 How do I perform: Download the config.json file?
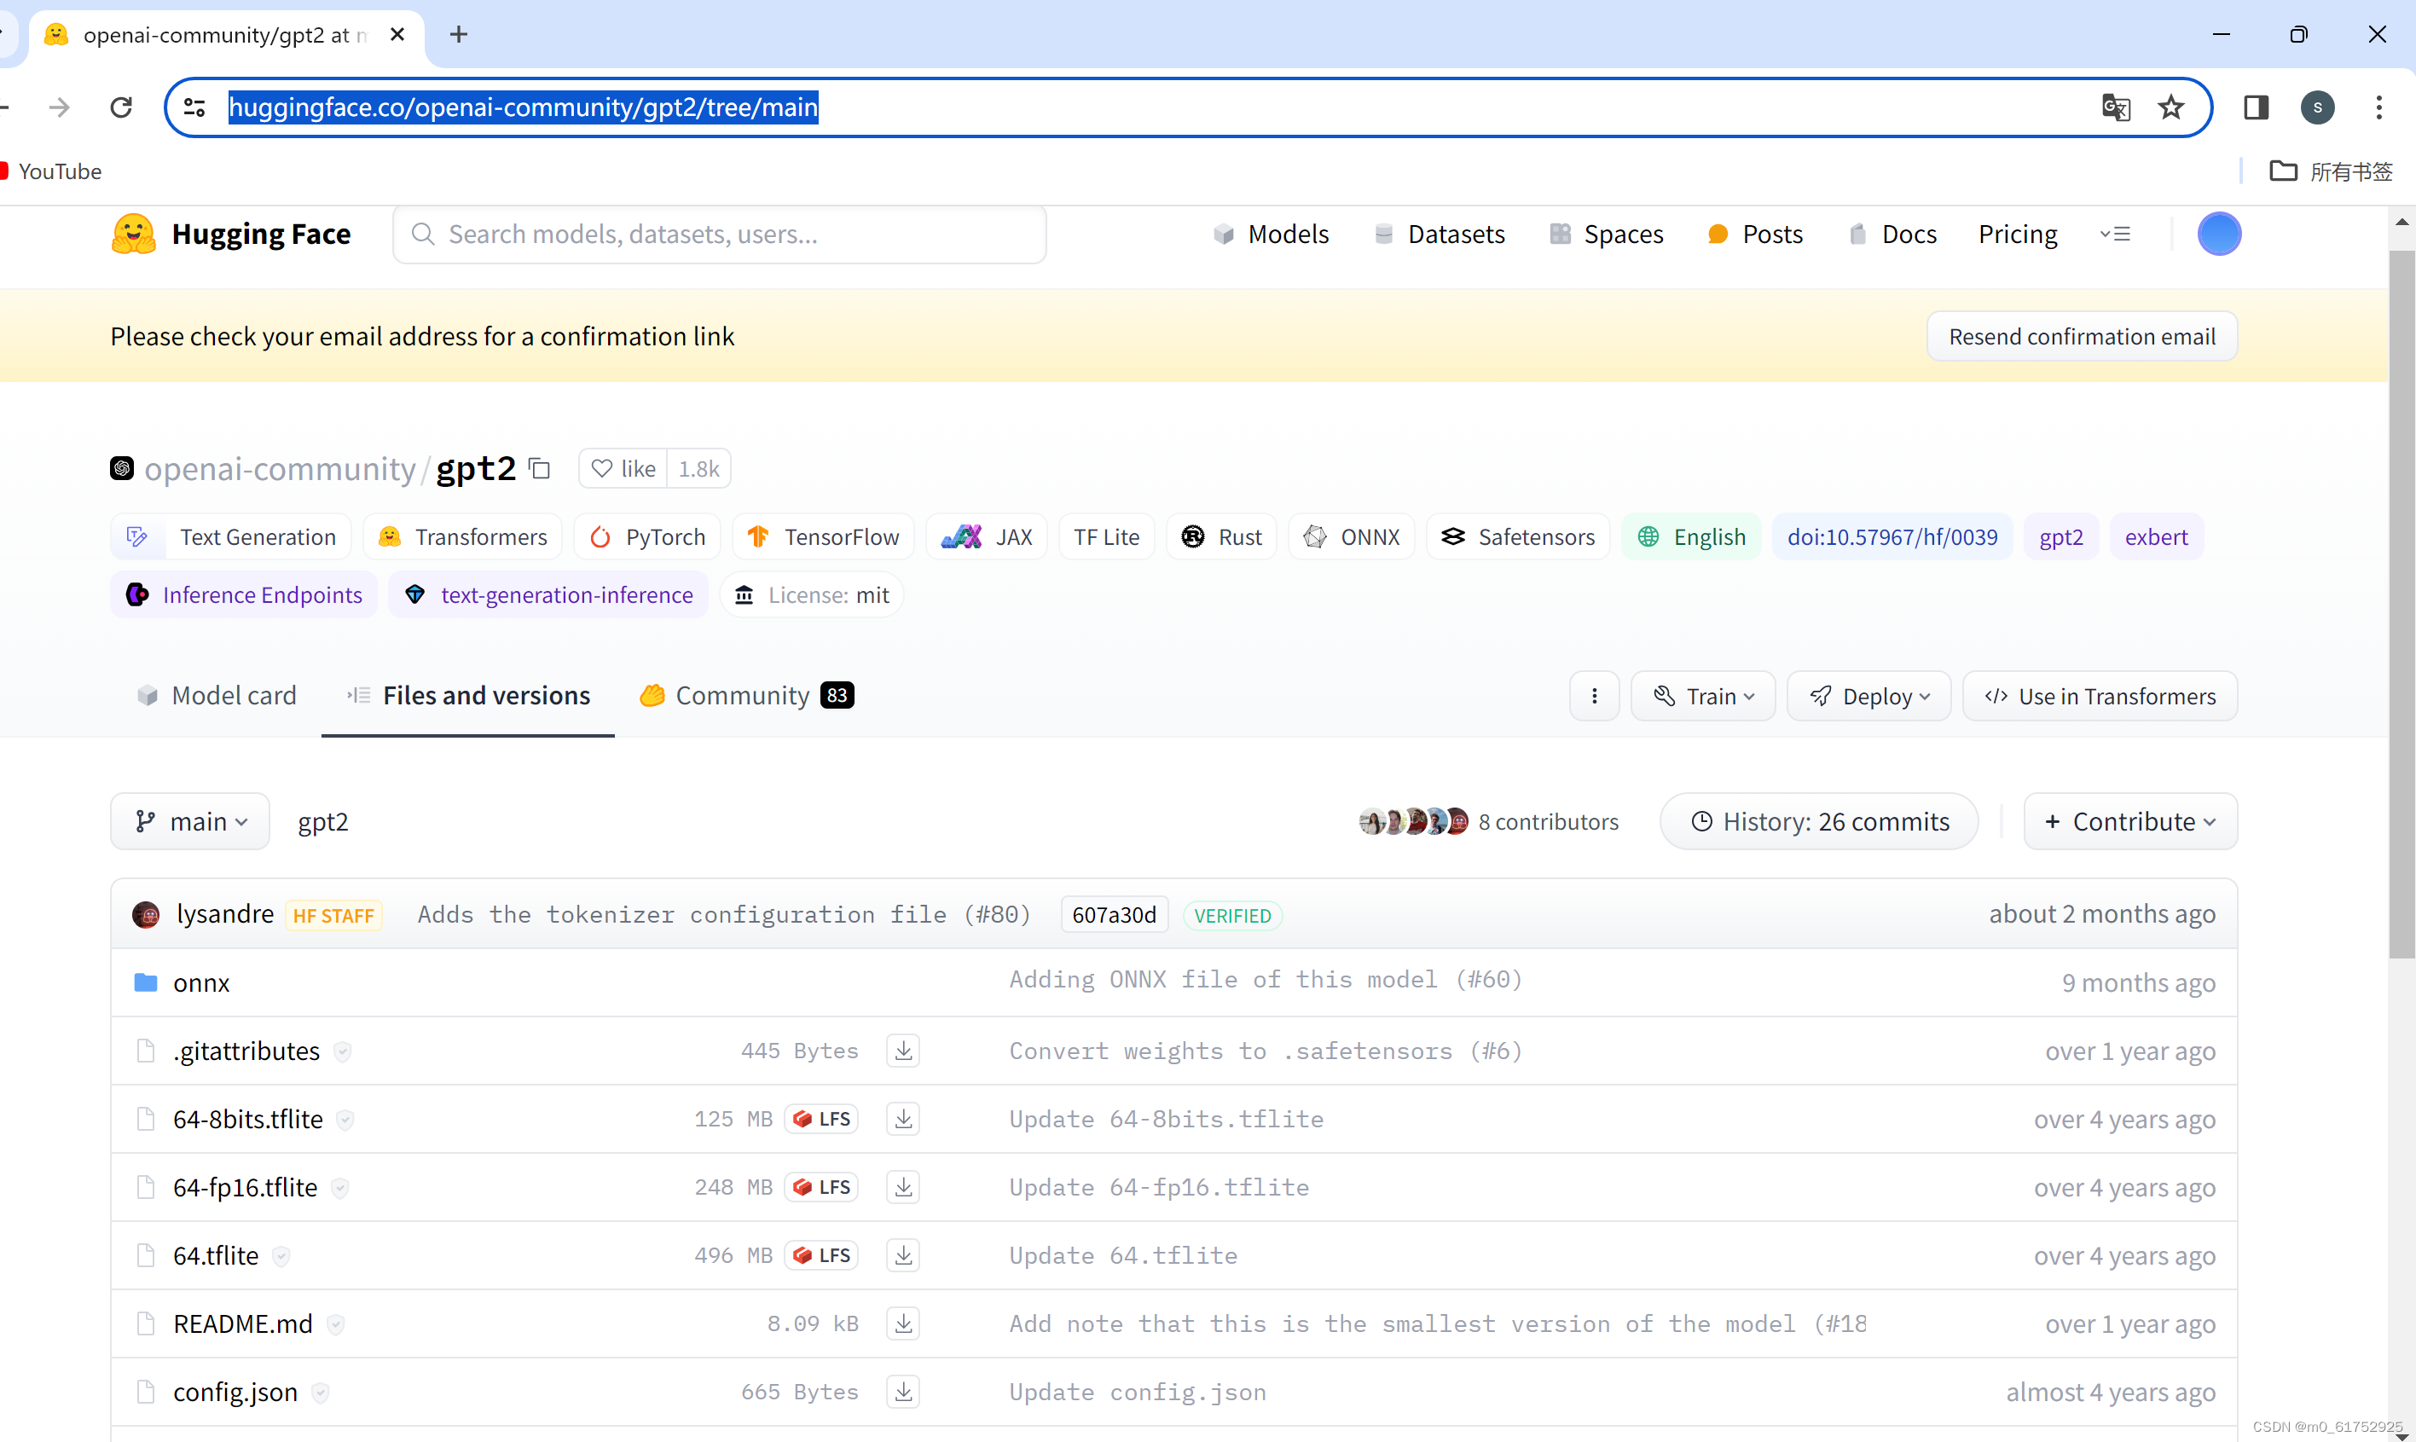click(x=902, y=1392)
